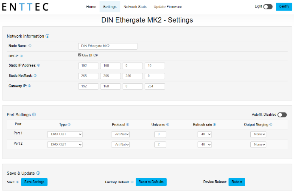Click the Type column info icon

[69, 125]
